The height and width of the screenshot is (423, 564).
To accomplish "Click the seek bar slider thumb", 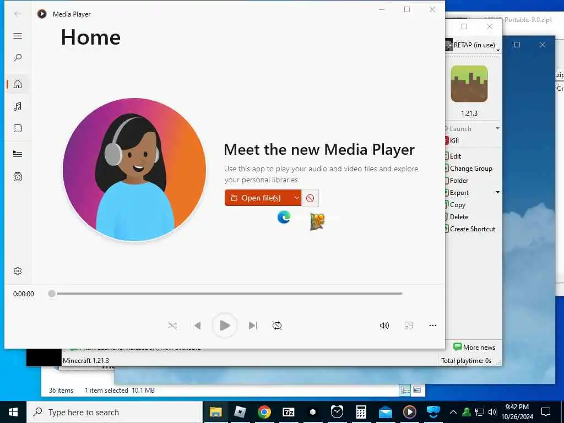I will pos(52,294).
